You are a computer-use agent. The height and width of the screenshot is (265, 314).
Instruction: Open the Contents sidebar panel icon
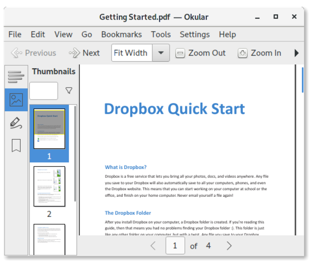pyautogui.click(x=16, y=77)
